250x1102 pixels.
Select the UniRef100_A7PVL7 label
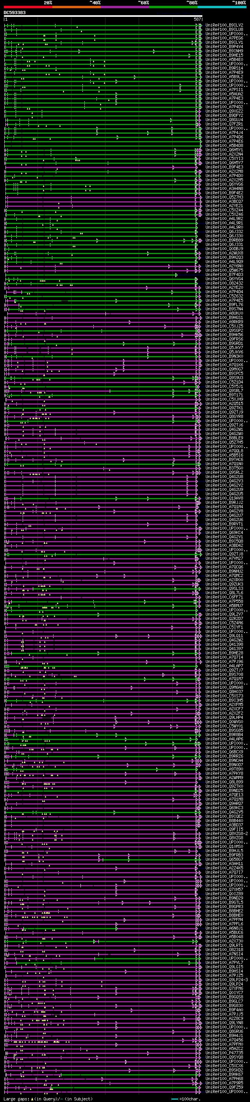pyautogui.click(x=224, y=962)
